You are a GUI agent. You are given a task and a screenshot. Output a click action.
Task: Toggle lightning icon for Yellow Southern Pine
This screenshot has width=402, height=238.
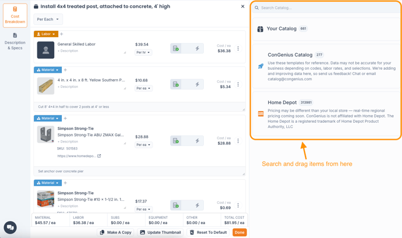197,84
